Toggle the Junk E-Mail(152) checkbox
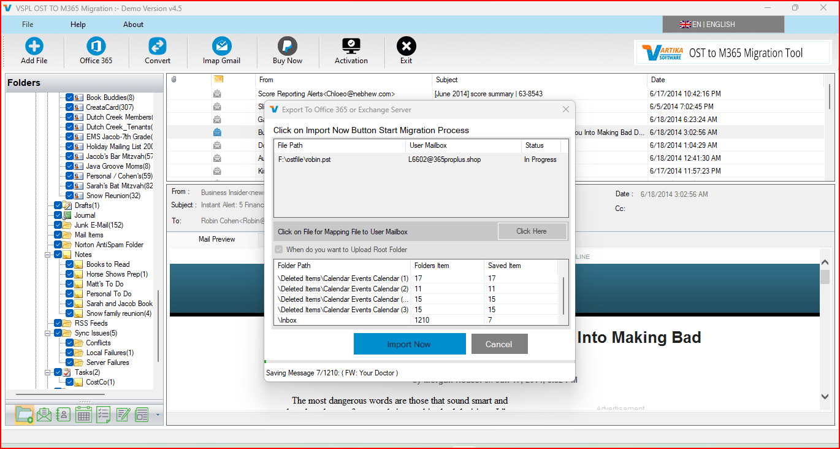This screenshot has width=840, height=449. [58, 225]
